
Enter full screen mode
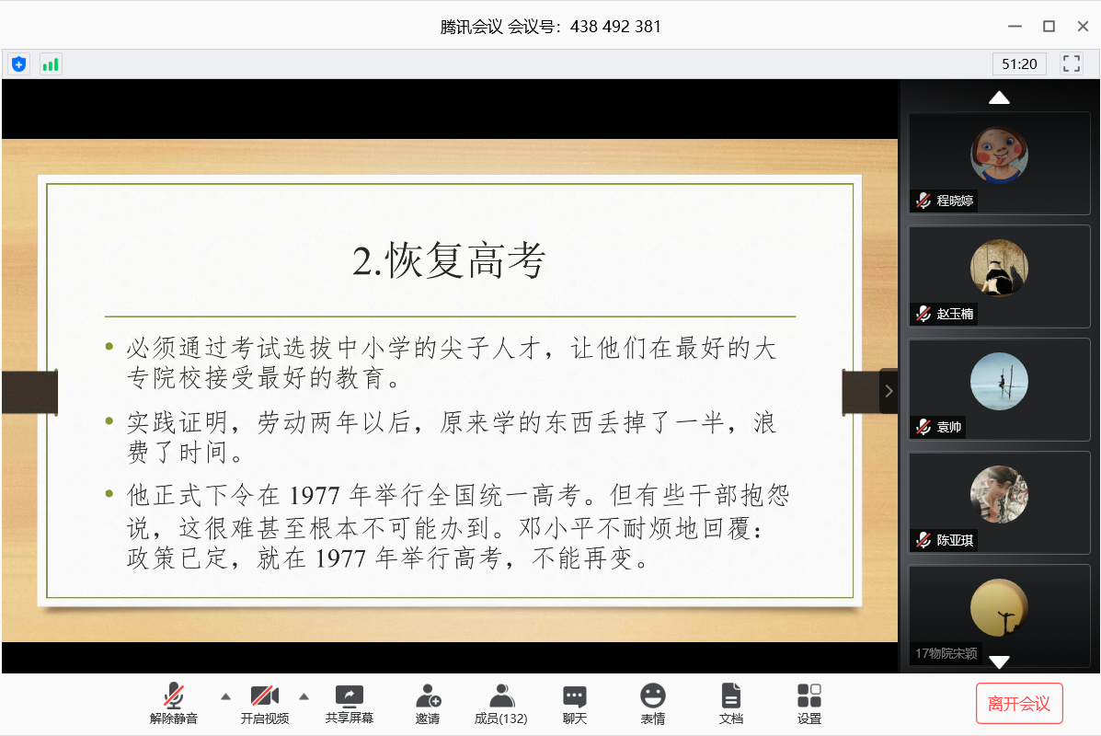(x=1071, y=63)
